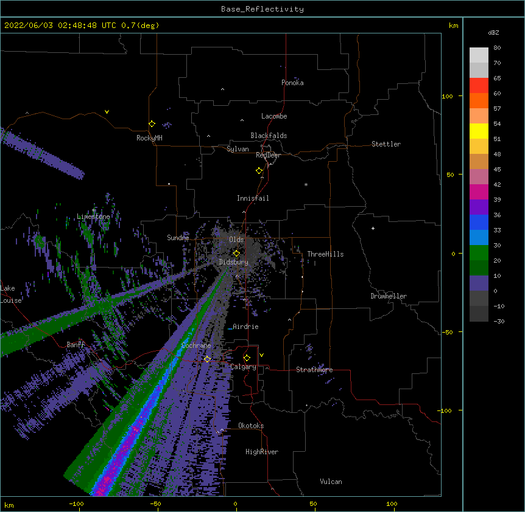525x512 pixels.
Task: Click the Lake Louise label
Action: click(x=11, y=294)
